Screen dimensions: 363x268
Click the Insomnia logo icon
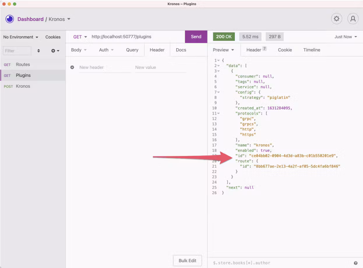(10, 19)
